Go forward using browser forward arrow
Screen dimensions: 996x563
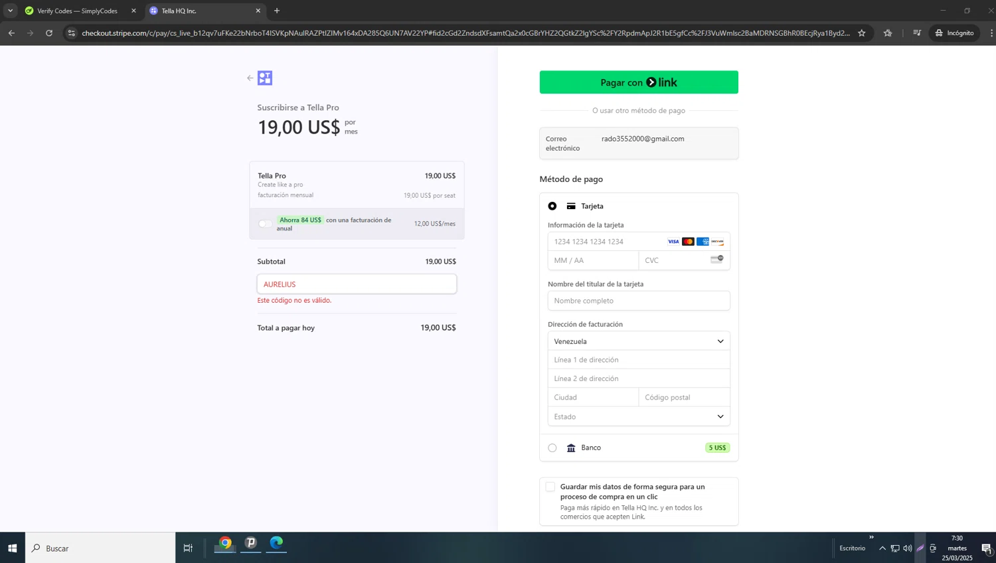(30, 33)
